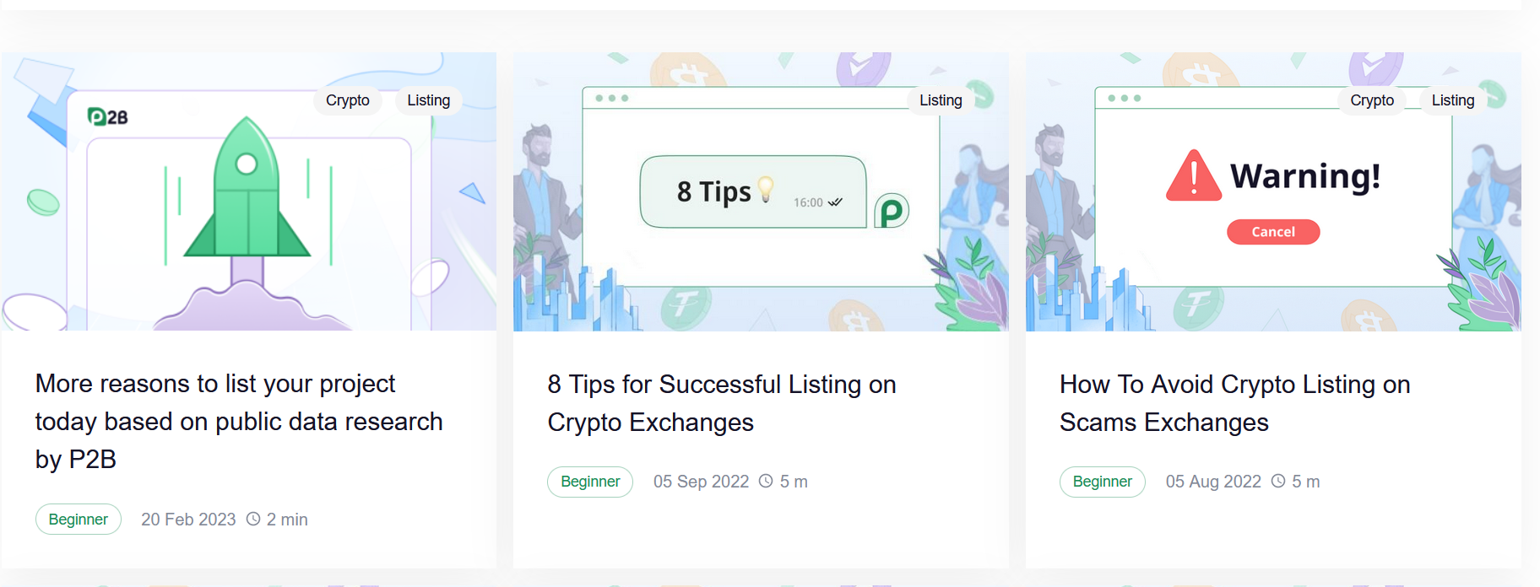Select the Listing tag on first card
Viewport: 1540px width, 587px height.
(x=429, y=100)
